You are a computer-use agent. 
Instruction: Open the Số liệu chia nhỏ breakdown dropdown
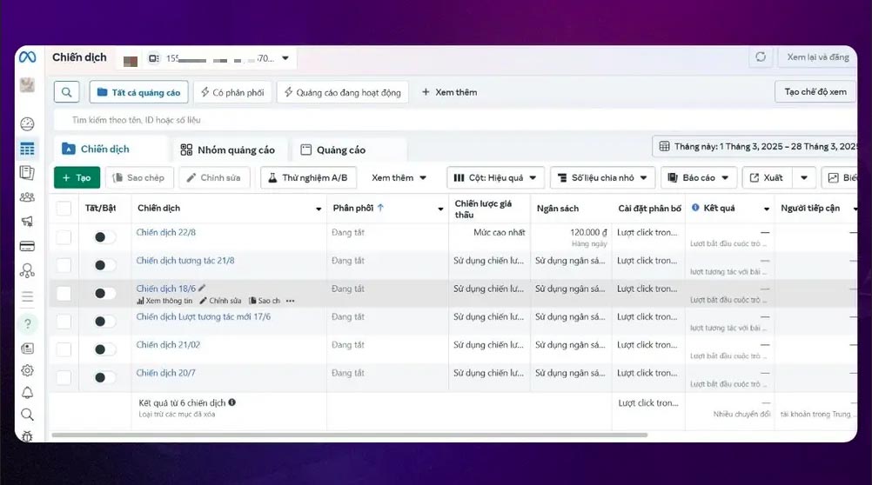click(x=603, y=178)
